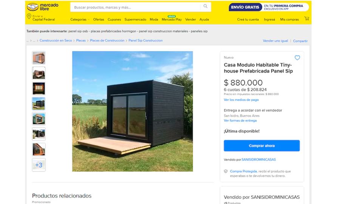Click the Envío Gratis promo banner

click(x=269, y=7)
